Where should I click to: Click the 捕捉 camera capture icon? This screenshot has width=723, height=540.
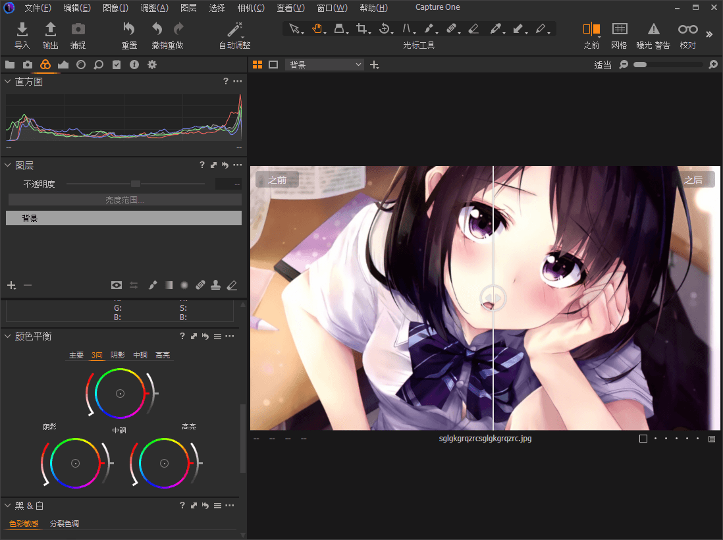pyautogui.click(x=78, y=29)
